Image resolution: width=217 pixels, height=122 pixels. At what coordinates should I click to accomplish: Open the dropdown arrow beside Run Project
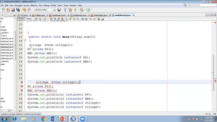[x=78, y=10]
